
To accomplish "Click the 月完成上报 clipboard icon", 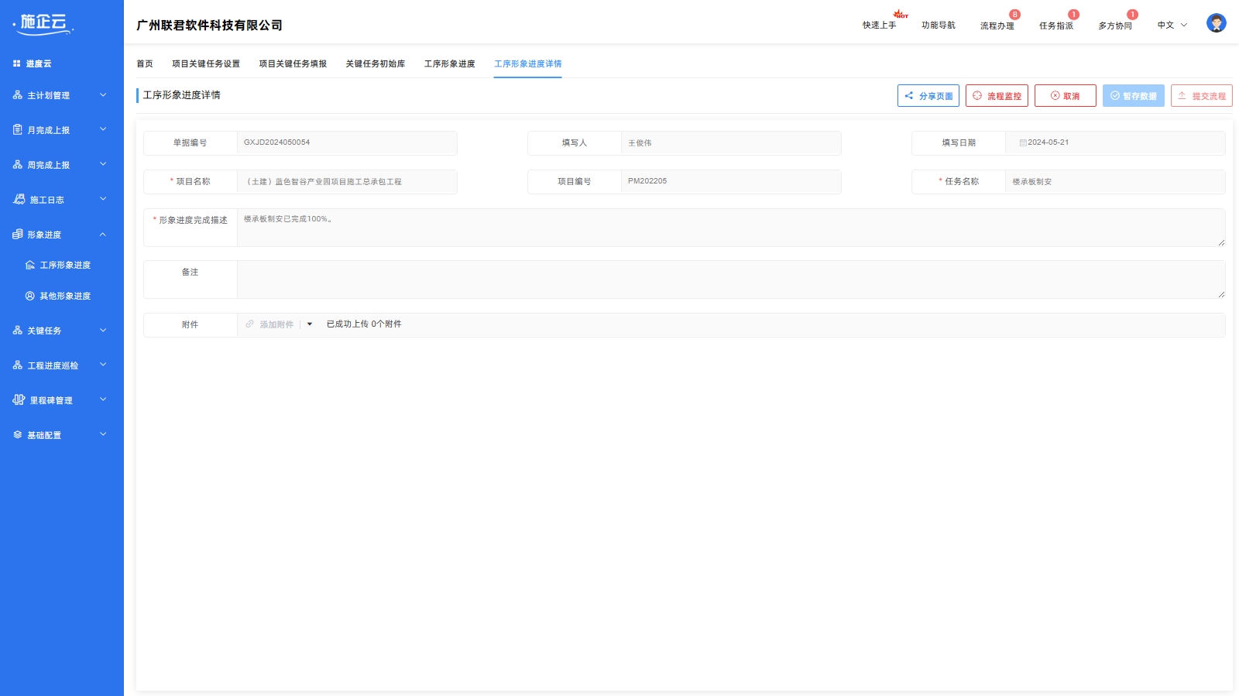I will click(18, 130).
